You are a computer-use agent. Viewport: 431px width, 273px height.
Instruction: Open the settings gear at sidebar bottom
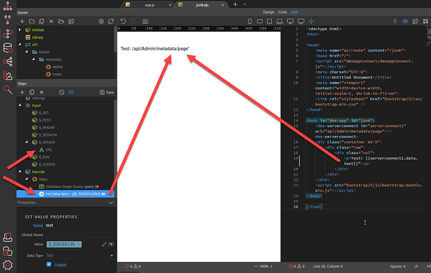[x=7, y=265]
